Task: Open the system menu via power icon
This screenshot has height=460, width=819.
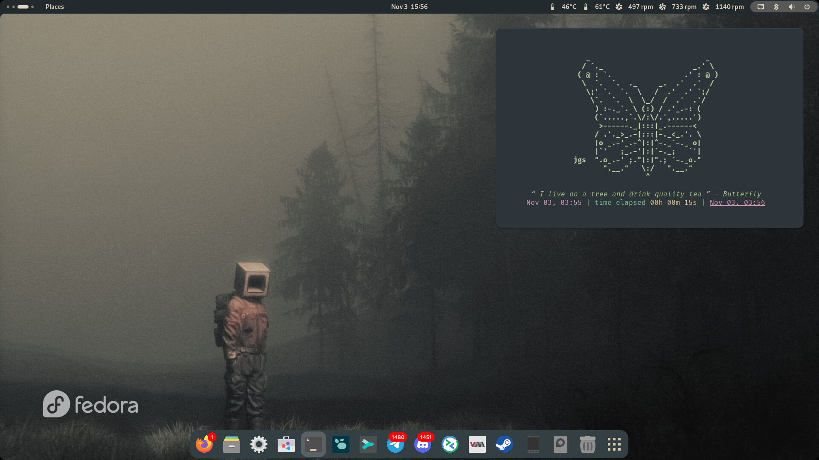Action: click(807, 7)
